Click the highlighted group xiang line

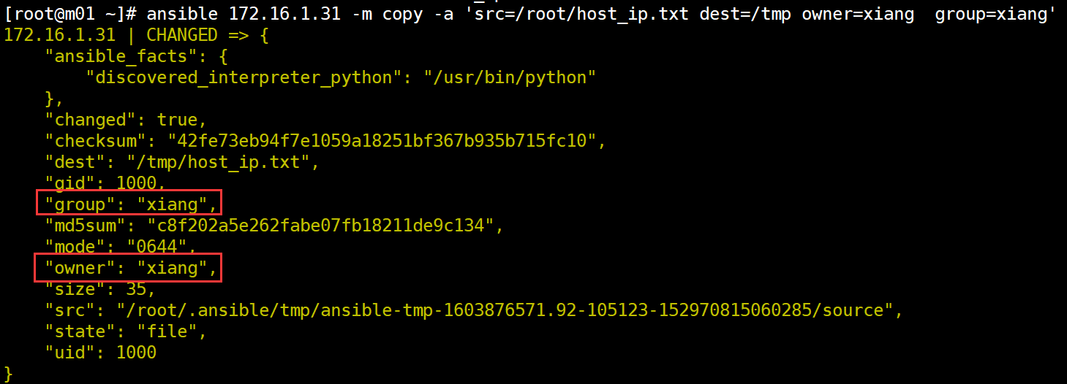[128, 204]
